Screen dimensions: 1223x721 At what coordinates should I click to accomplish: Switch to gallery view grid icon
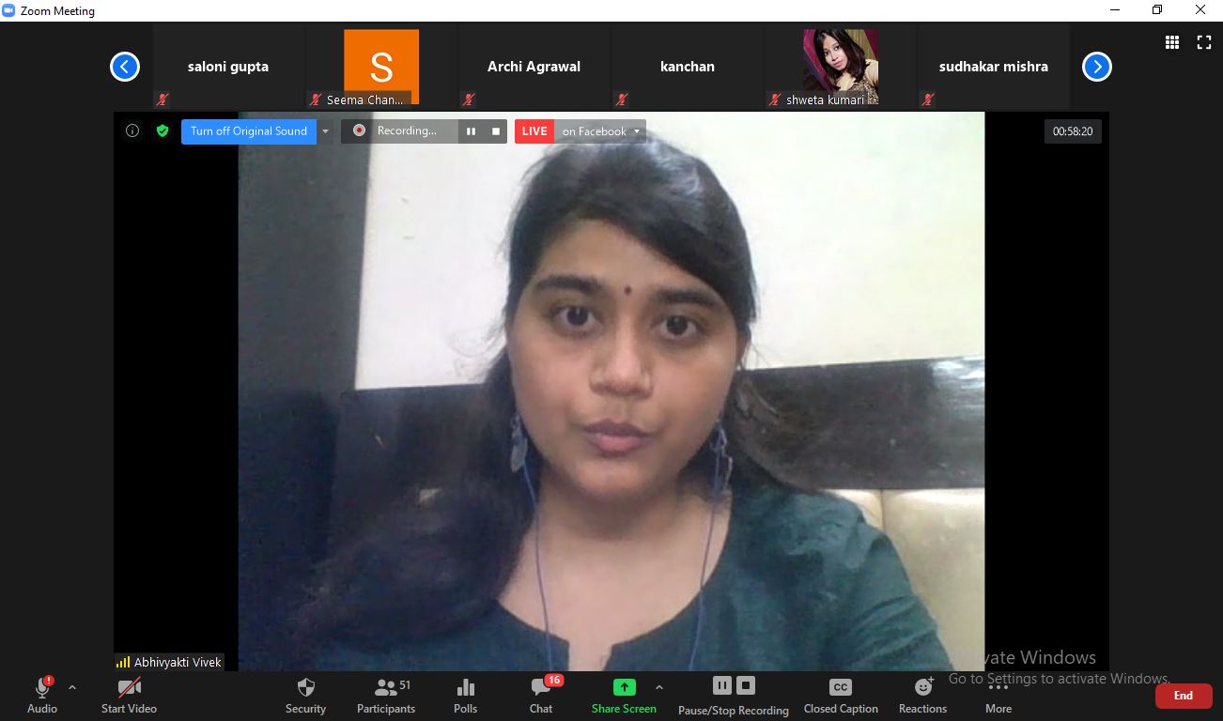[x=1172, y=42]
